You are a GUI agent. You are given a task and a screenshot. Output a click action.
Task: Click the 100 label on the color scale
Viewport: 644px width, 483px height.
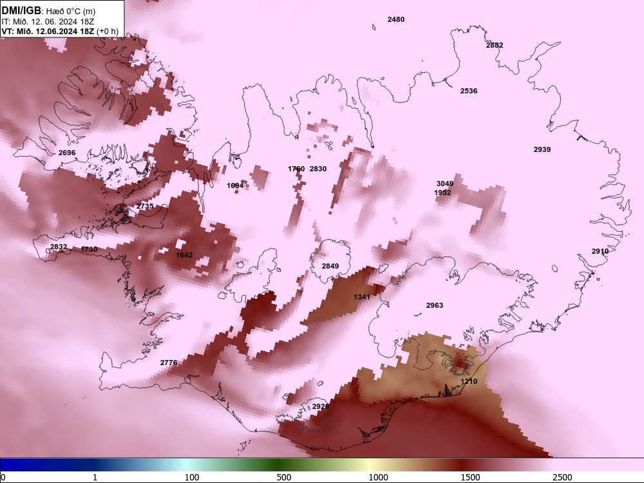click(x=192, y=477)
